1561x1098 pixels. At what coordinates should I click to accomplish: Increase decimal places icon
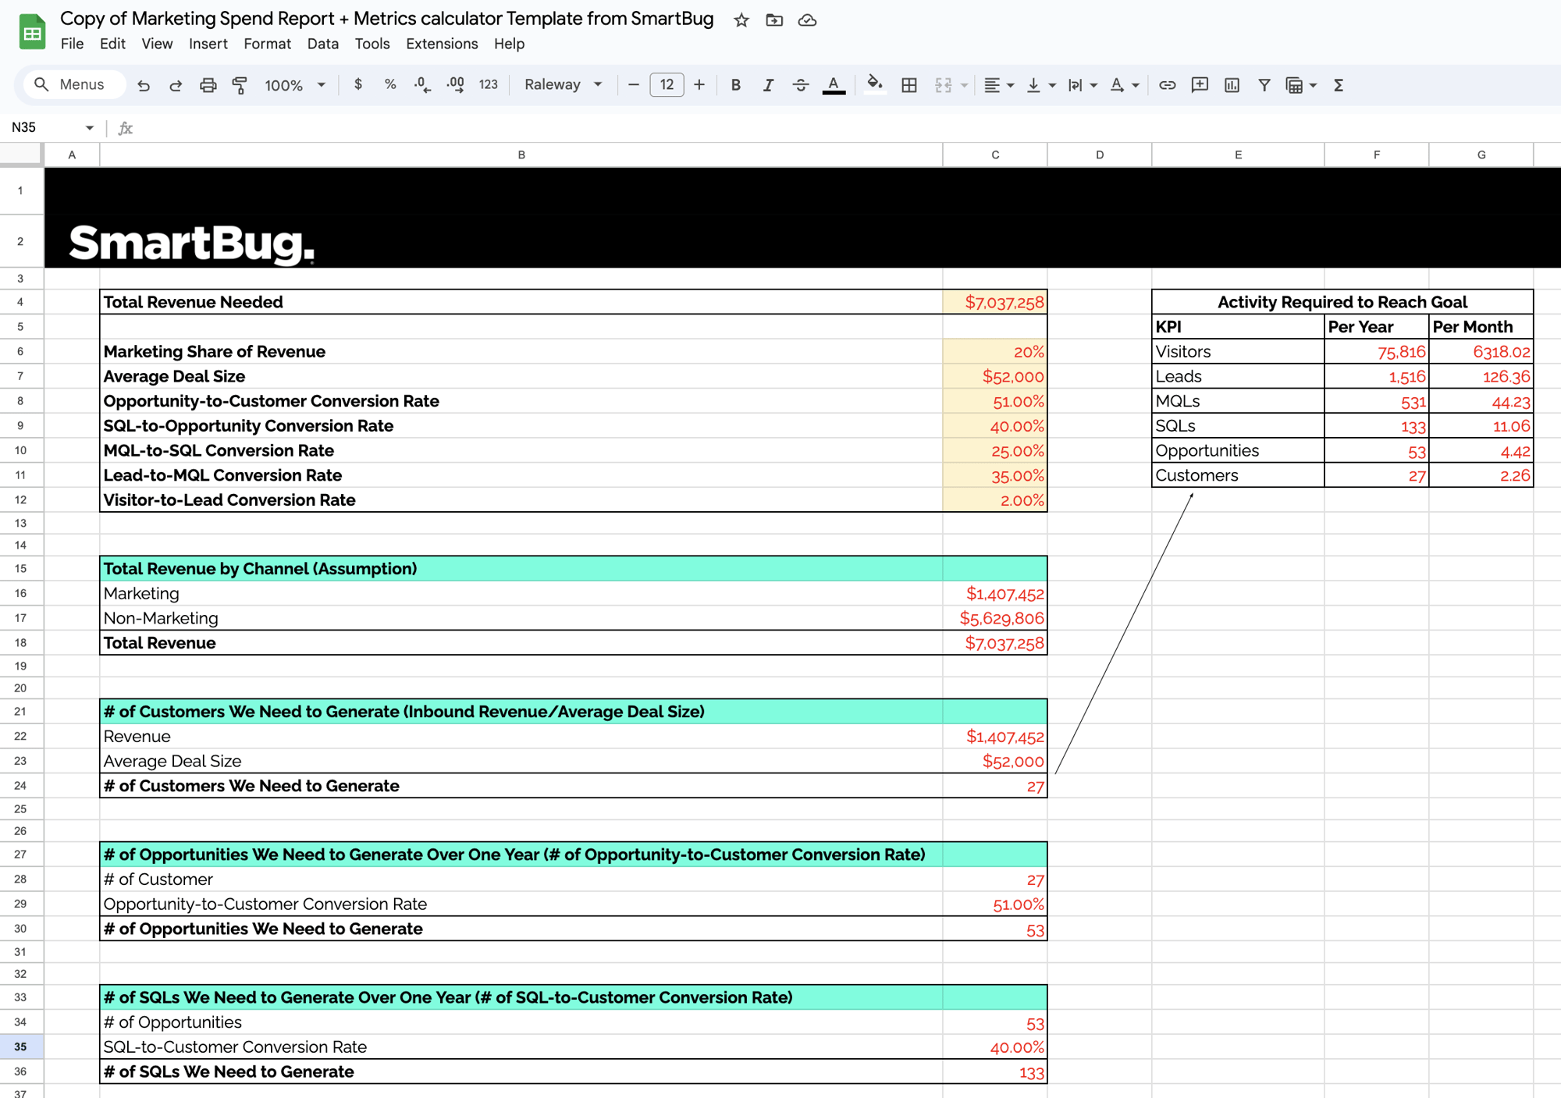(x=455, y=84)
